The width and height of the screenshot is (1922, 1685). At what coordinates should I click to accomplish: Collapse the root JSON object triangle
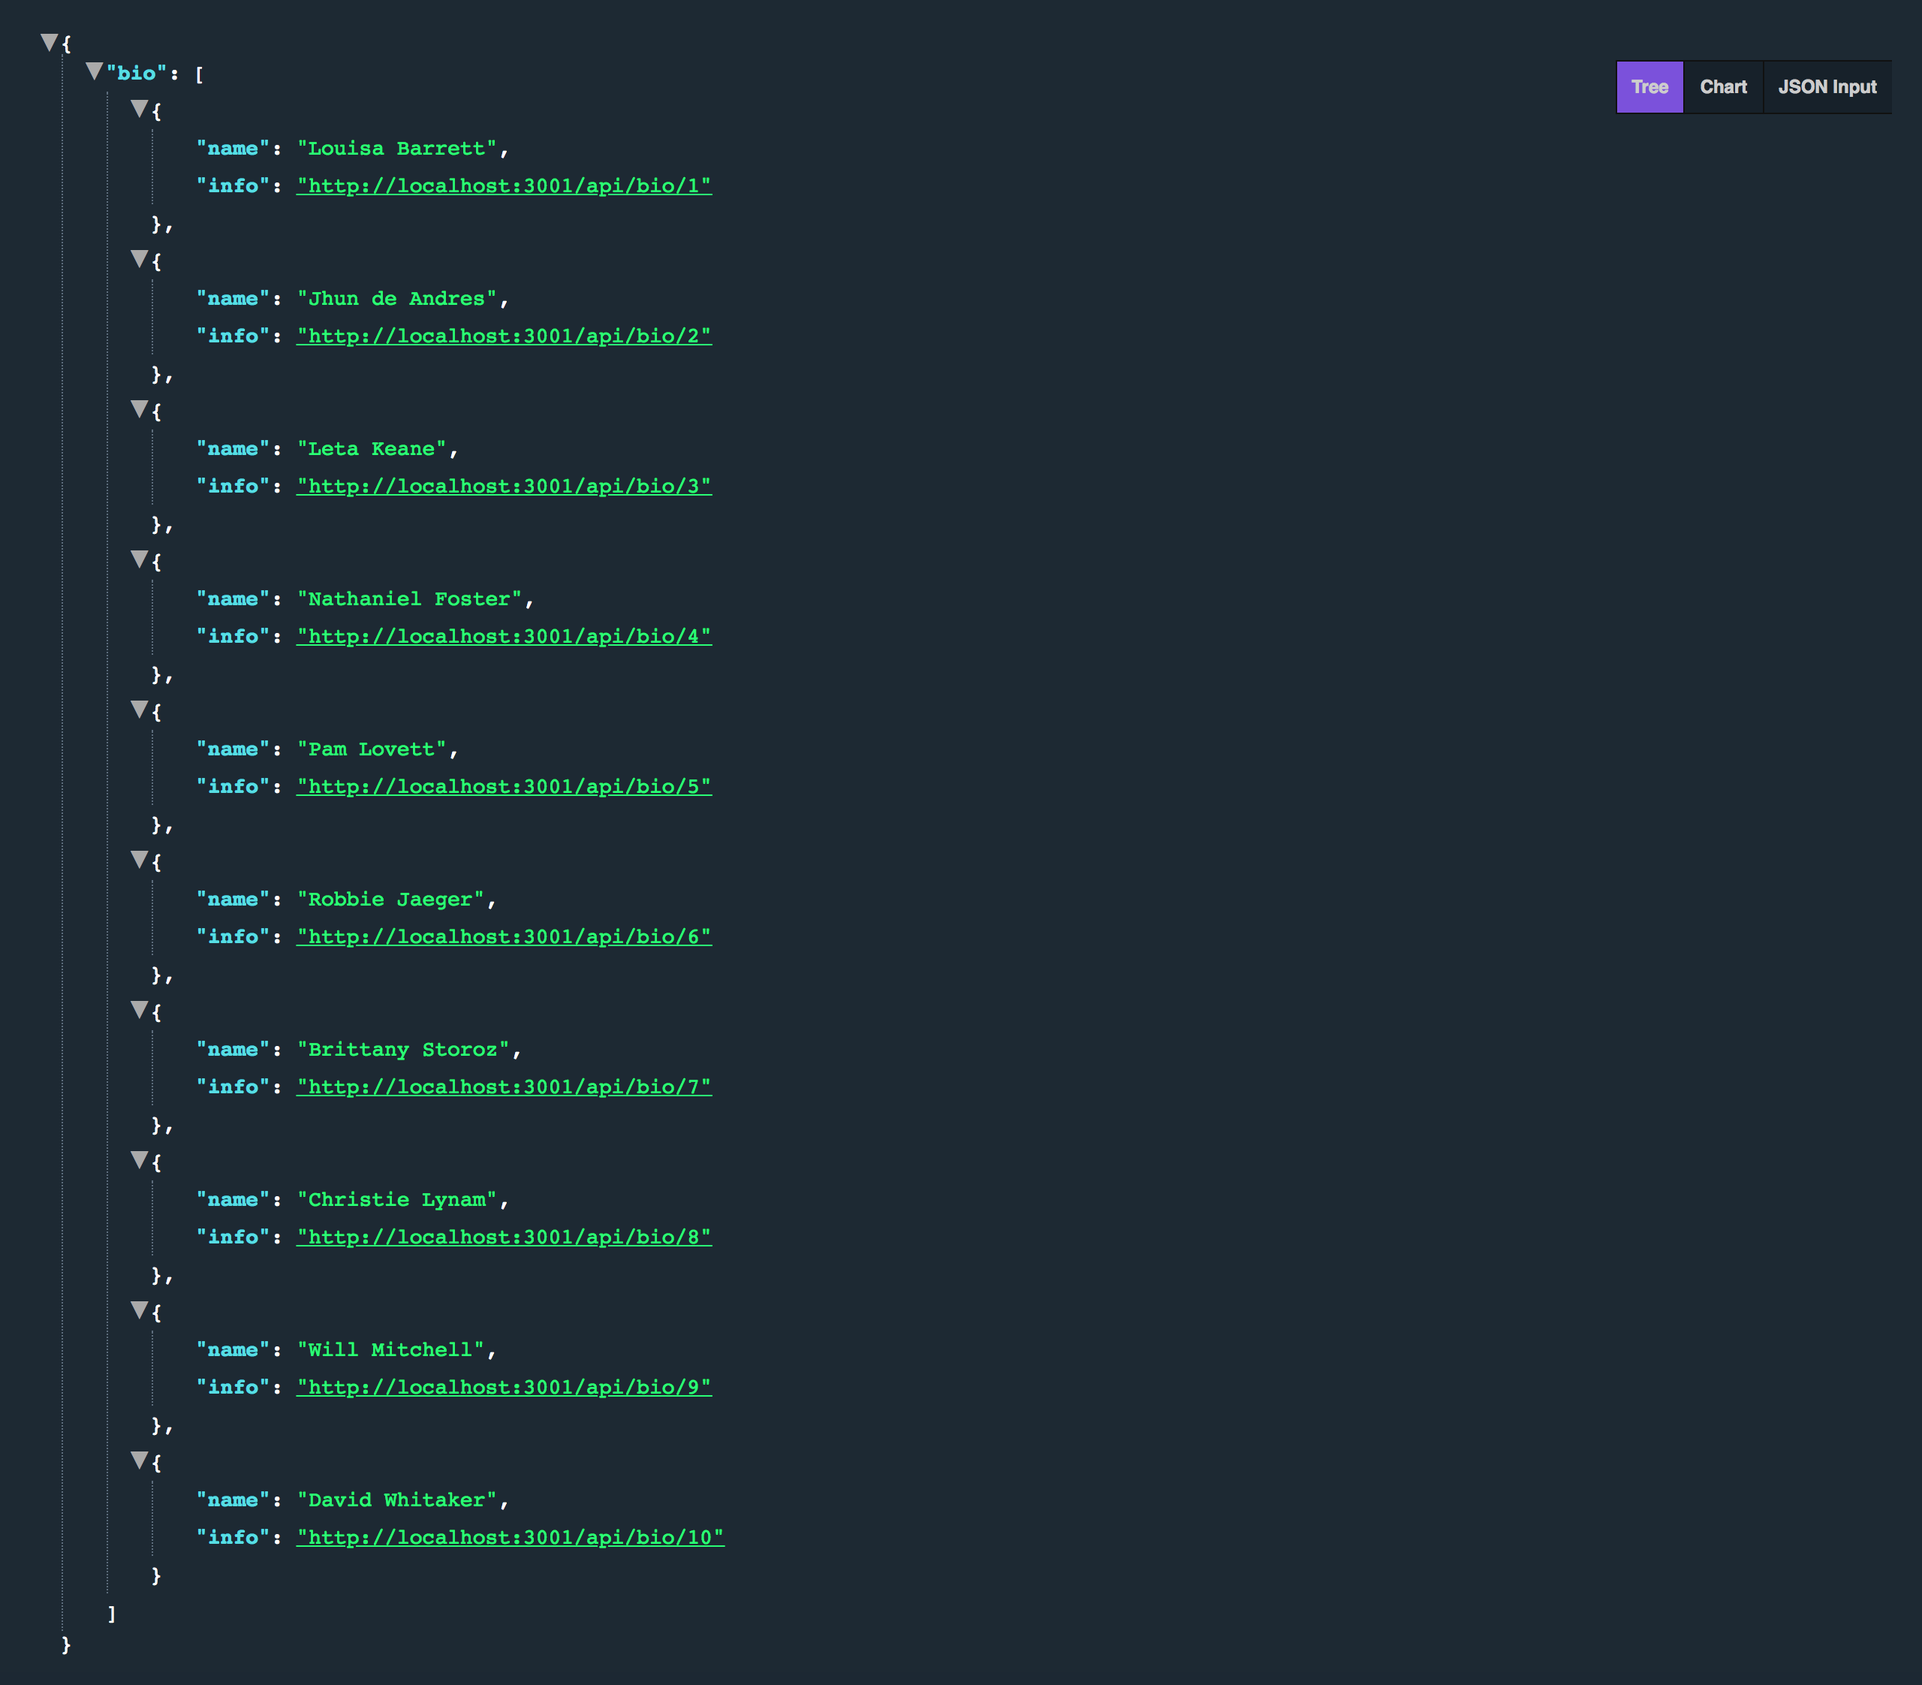coord(50,41)
